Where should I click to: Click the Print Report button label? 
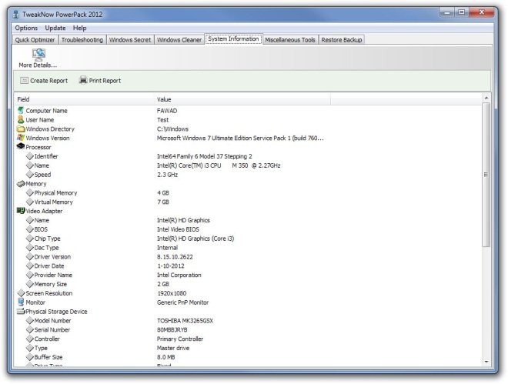click(105, 81)
